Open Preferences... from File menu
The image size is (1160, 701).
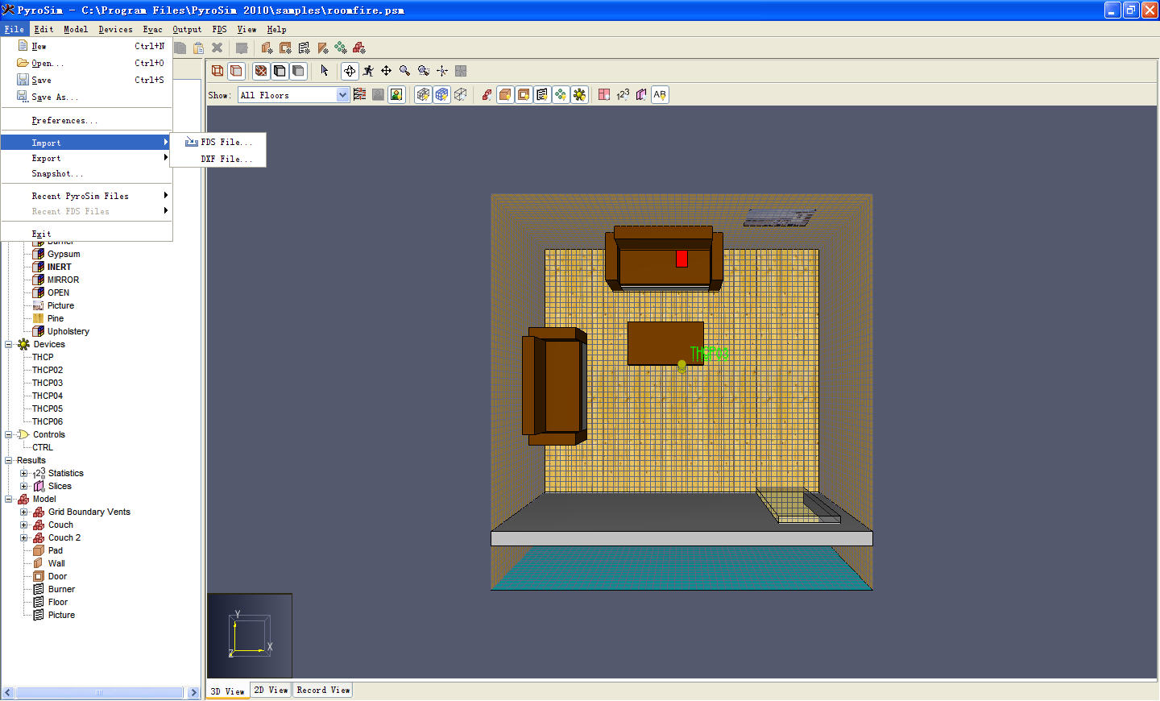point(86,120)
